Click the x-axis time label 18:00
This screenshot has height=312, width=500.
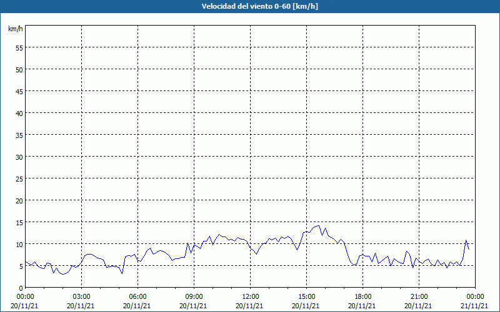[363, 297]
